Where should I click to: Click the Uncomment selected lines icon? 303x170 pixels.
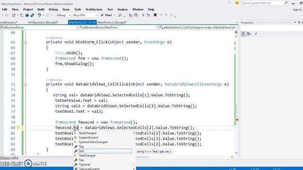(x=136, y=15)
